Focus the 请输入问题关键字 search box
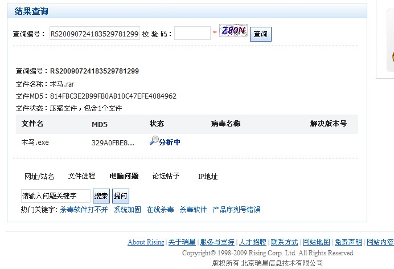 pyautogui.click(x=56, y=196)
